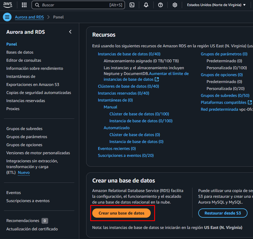Open Actualización del certificado

(x=32, y=229)
